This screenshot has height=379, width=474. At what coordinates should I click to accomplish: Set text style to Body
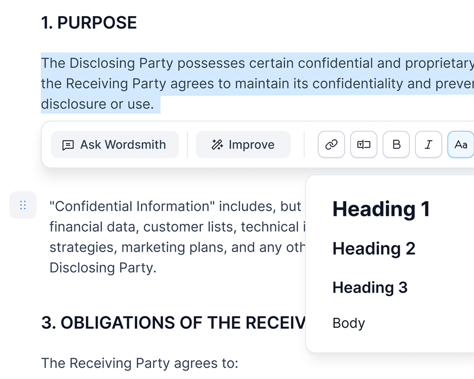click(349, 323)
